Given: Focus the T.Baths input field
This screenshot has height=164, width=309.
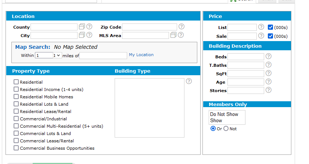Looking at the screenshot, I should (x=246, y=65).
